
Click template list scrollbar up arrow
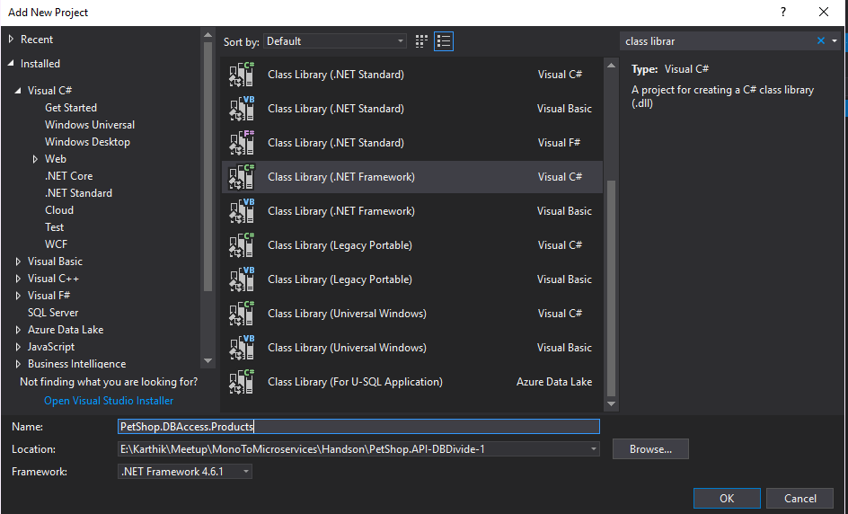pos(611,66)
